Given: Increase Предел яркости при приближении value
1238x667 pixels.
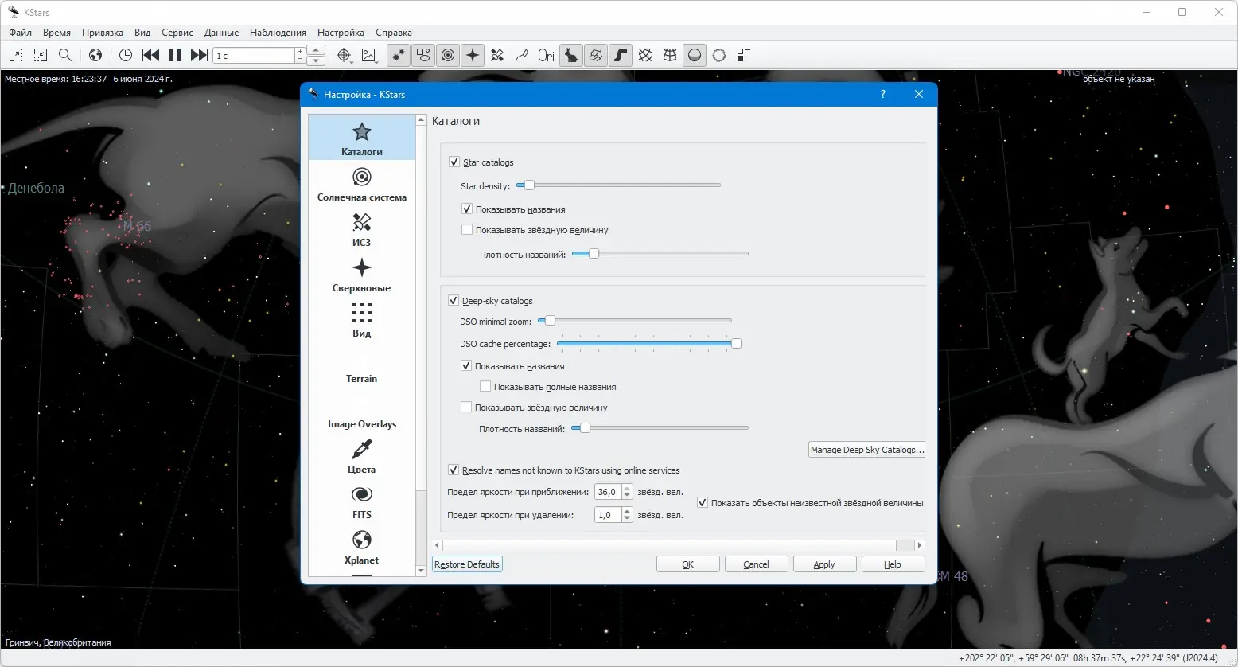Looking at the screenshot, I should (627, 489).
